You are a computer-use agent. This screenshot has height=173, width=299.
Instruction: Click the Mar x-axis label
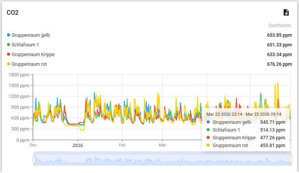point(162,145)
